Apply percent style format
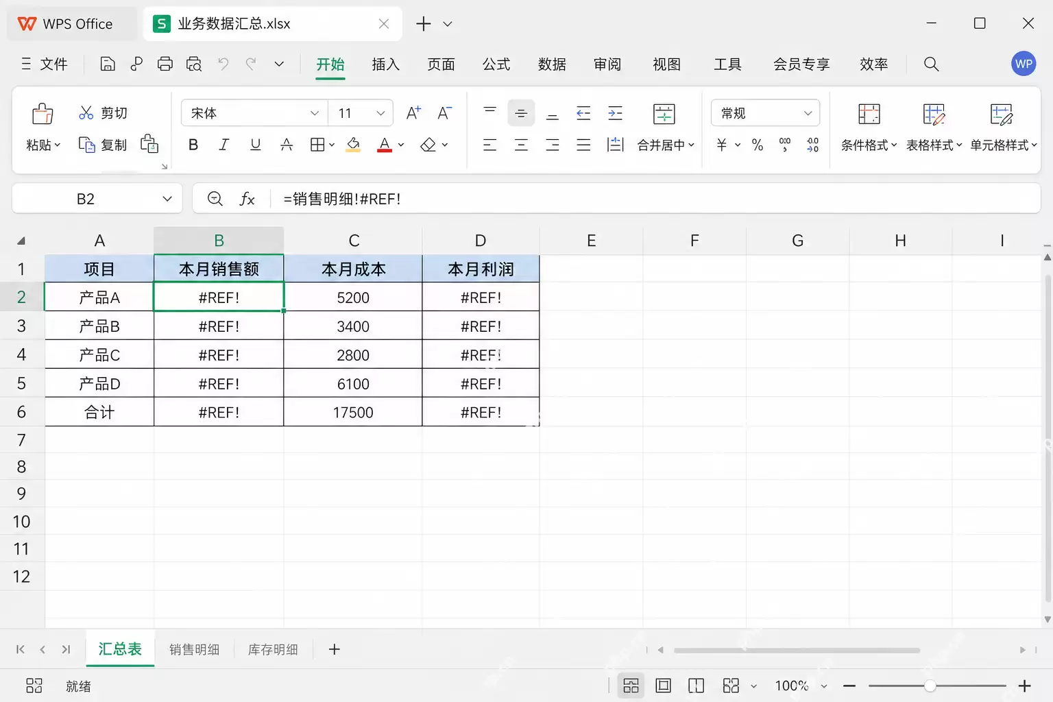 (x=757, y=145)
